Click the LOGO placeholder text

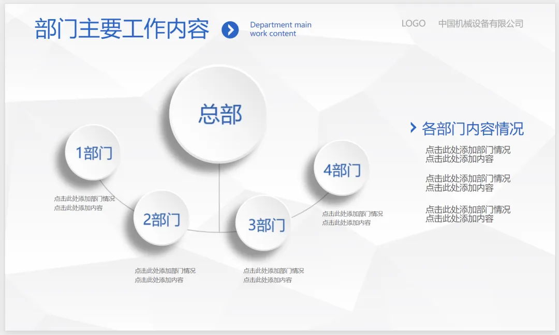click(x=413, y=23)
